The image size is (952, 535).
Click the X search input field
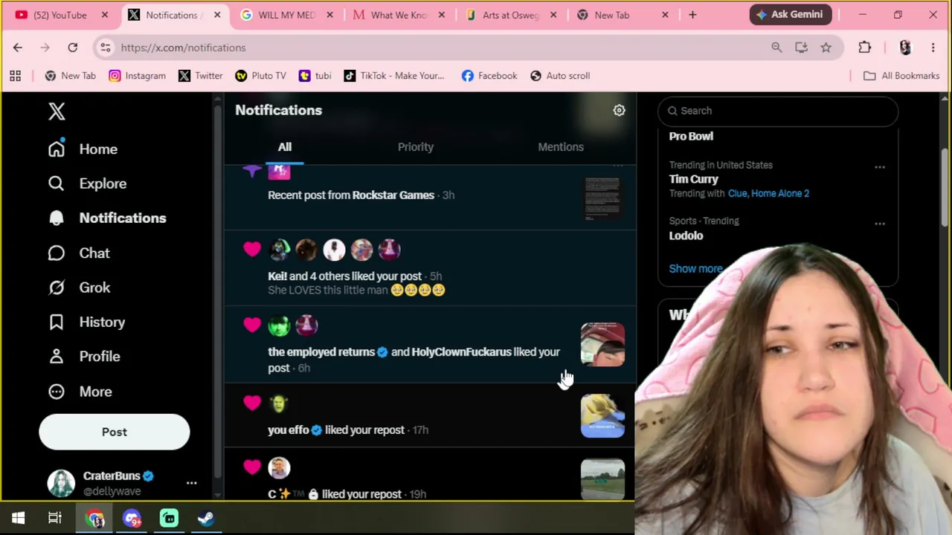click(x=778, y=111)
